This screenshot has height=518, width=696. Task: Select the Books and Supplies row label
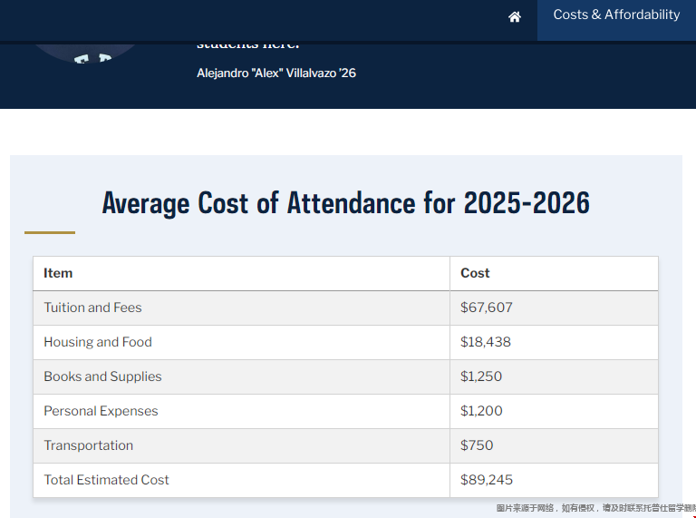coord(102,376)
